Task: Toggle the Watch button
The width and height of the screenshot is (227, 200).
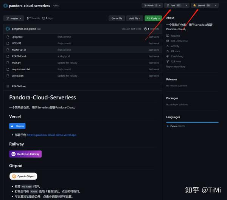Action: click(x=151, y=6)
